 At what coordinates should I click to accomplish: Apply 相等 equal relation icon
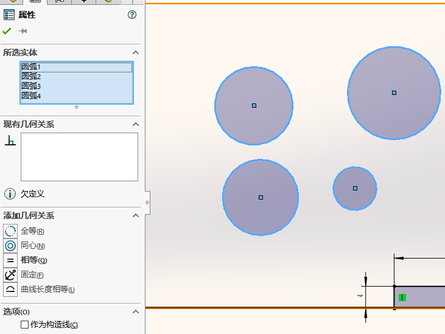click(10, 260)
